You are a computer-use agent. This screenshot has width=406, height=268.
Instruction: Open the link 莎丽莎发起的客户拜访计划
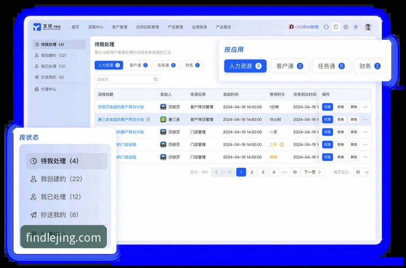pyautogui.click(x=121, y=107)
